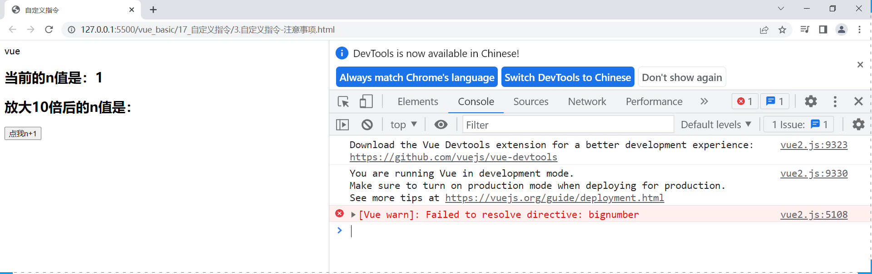This screenshot has width=872, height=274.
Task: Click the console Filter input field
Action: point(568,125)
